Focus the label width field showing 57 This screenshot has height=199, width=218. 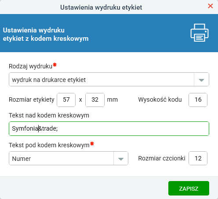(66, 100)
